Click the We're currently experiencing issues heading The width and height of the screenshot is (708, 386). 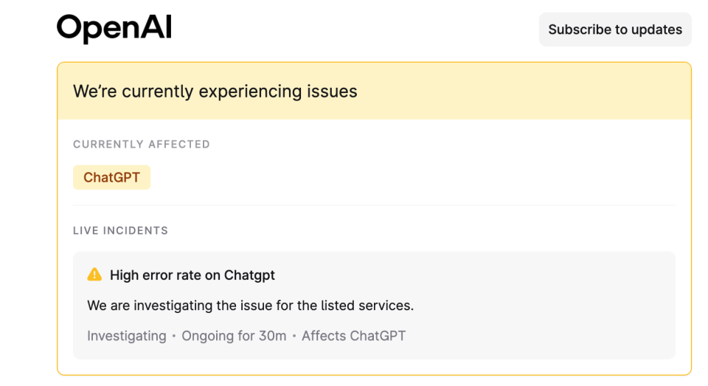click(x=215, y=92)
